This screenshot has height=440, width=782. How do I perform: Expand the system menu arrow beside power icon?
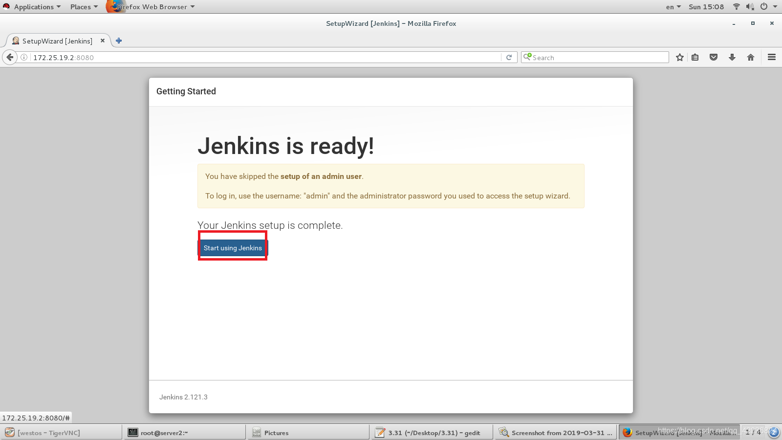click(x=775, y=7)
